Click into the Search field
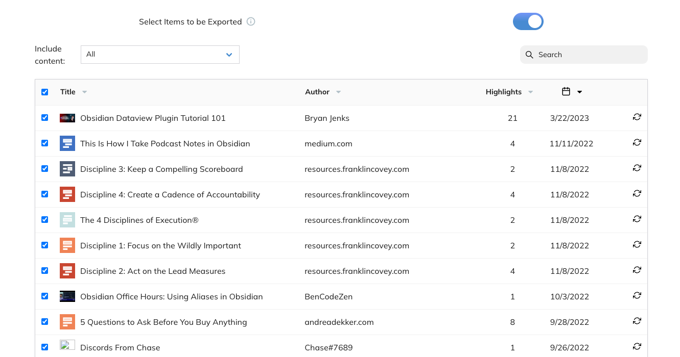The image size is (680, 357). [x=588, y=55]
